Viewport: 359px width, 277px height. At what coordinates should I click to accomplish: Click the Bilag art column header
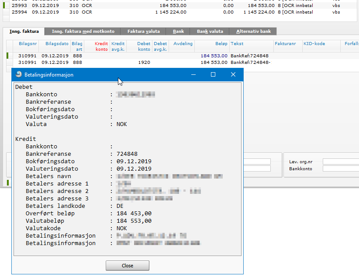click(77, 46)
